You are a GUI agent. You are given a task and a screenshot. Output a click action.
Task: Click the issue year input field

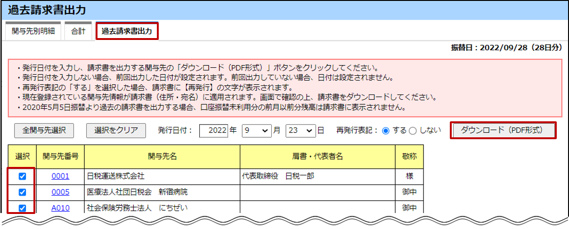click(213, 131)
